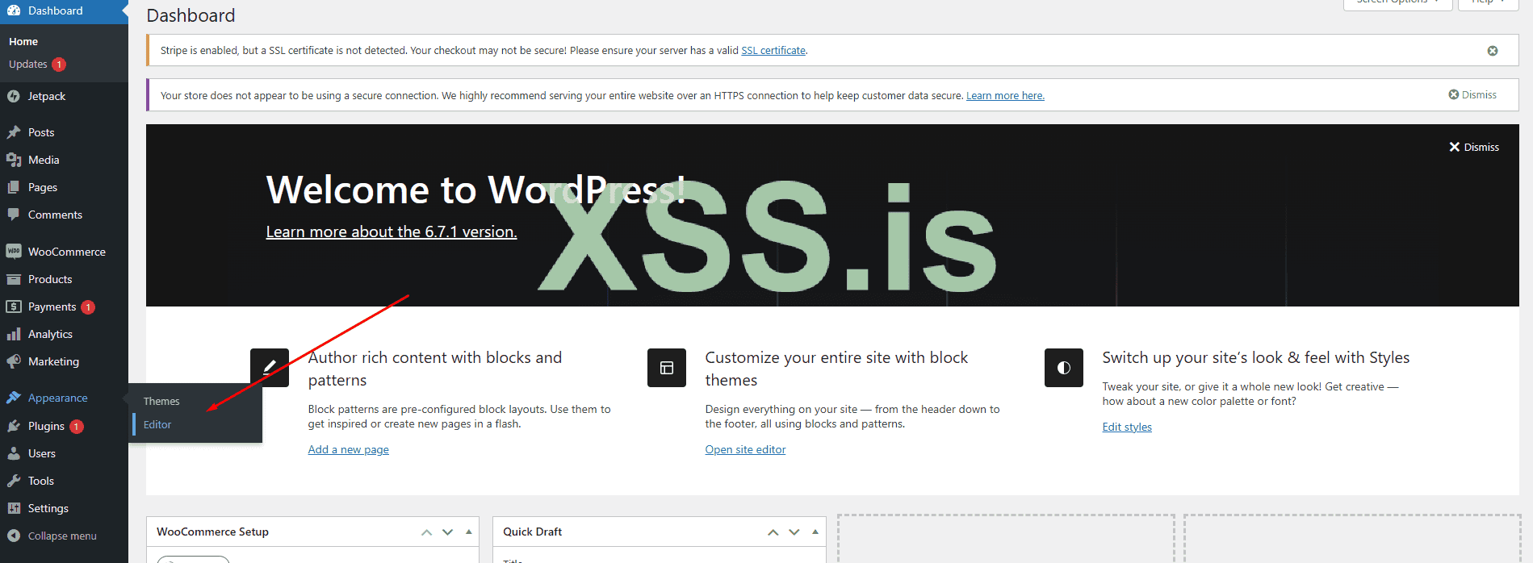Dismiss the insecure connection store notice
This screenshot has height=563, width=1533.
[1472, 94]
